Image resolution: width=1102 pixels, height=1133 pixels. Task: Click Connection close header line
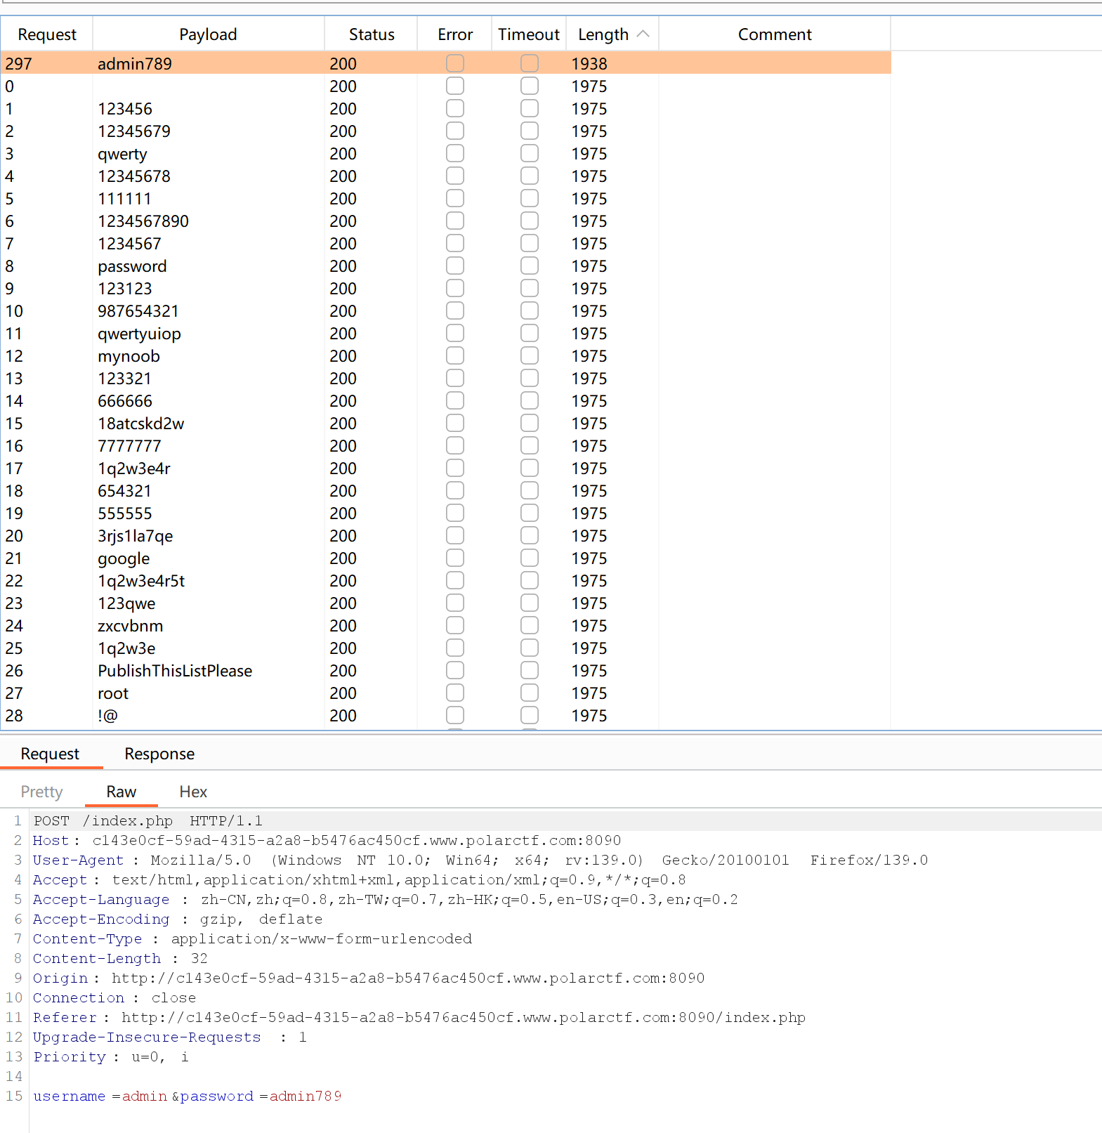click(x=114, y=997)
